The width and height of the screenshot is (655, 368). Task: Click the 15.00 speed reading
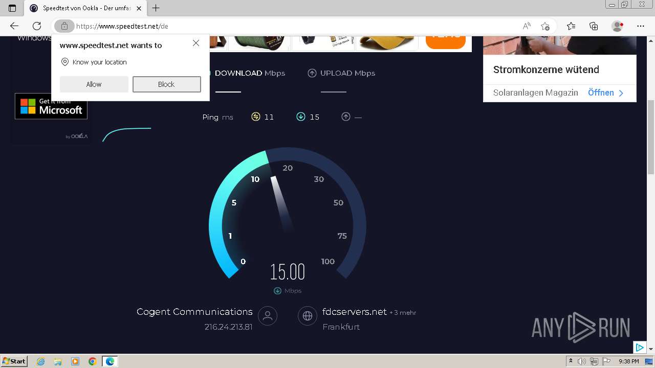coord(288,272)
